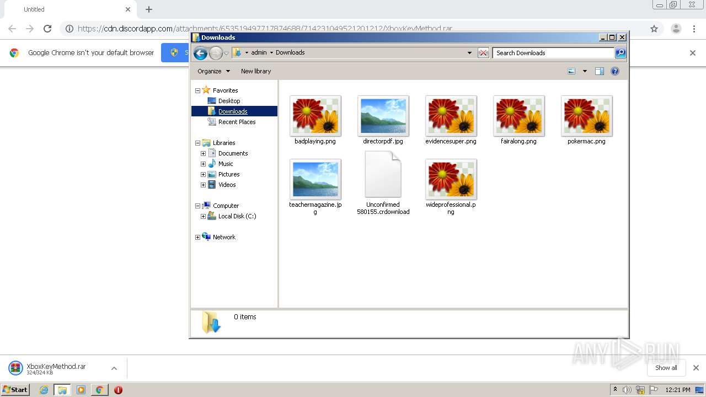Screen dimensions: 706x397
Task: Expand Documents library node
Action: [x=203, y=153]
